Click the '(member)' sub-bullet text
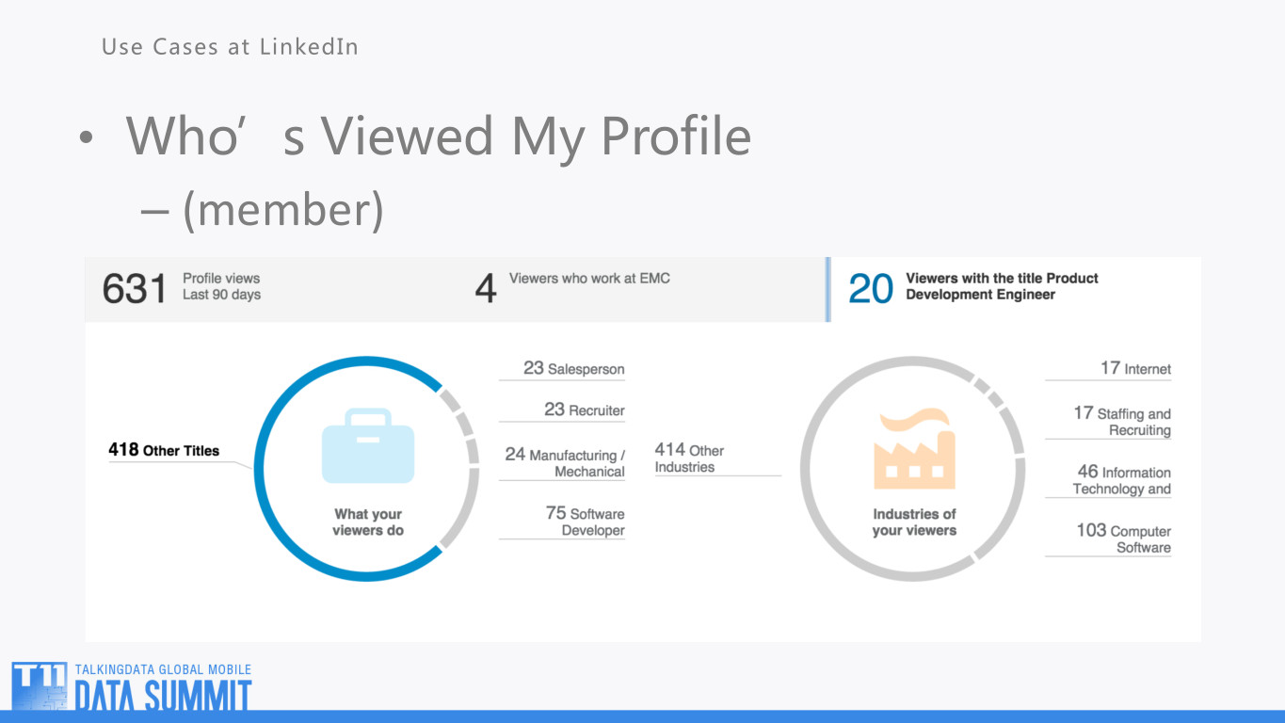The height and width of the screenshot is (723, 1285). 283,208
